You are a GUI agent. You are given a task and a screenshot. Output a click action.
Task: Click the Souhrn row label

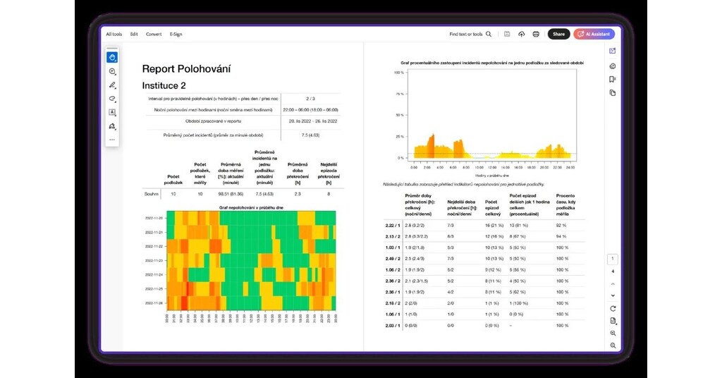click(x=152, y=194)
